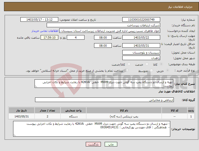
Task: Click the delivery city field زاهدان
Action: 141,58
